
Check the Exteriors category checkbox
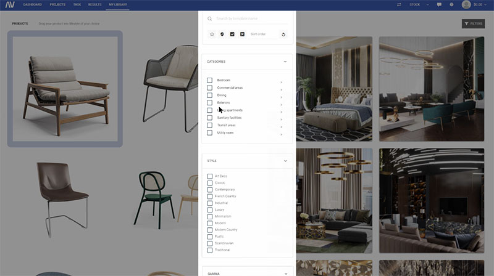tap(209, 103)
